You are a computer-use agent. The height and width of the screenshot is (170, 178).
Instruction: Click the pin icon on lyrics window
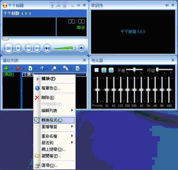[167, 5]
